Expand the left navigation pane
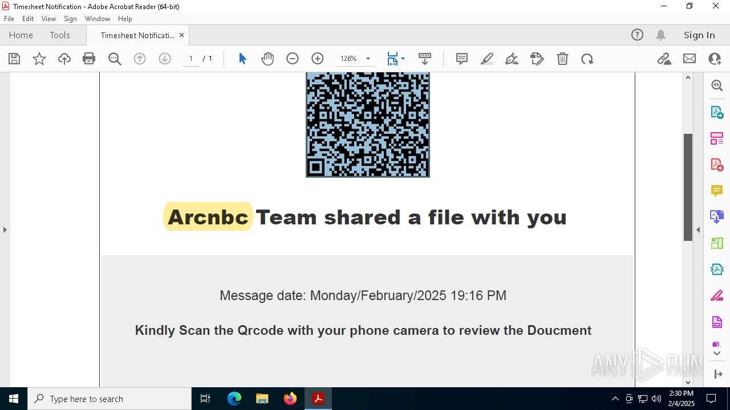Viewport: 730px width, 410px height. point(5,229)
